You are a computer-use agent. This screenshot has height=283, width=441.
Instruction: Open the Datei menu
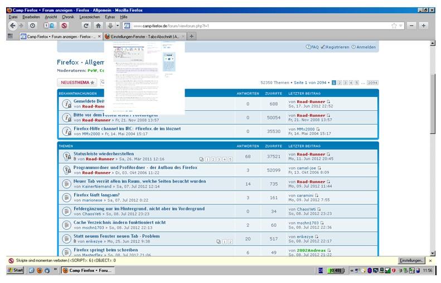click(x=13, y=17)
